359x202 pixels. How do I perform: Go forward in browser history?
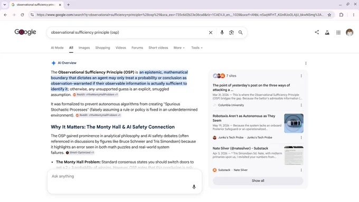(14, 15)
